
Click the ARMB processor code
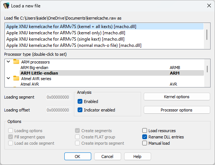coord(175,68)
